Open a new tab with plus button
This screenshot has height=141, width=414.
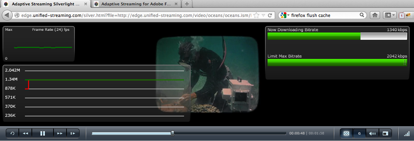pos(187,4)
